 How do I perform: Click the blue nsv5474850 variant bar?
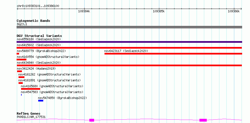[41, 101]
